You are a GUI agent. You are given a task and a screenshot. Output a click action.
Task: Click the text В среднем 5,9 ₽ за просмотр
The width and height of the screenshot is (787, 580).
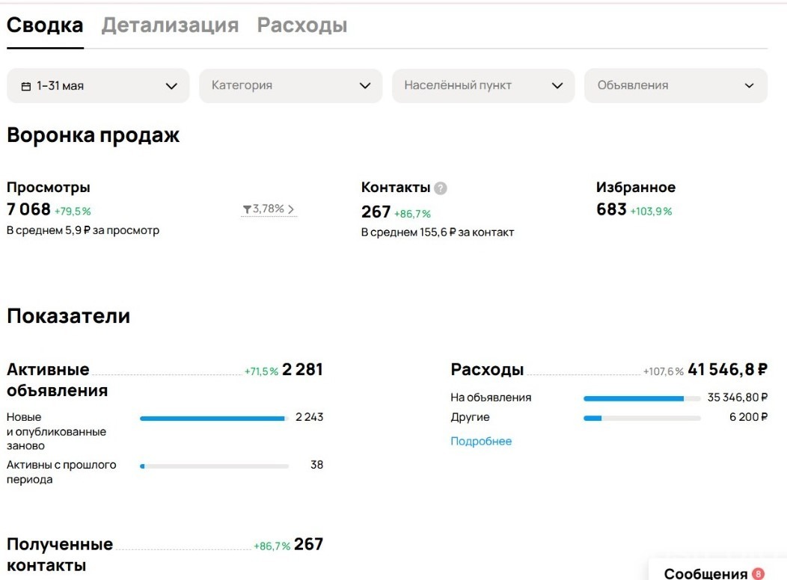click(x=83, y=231)
